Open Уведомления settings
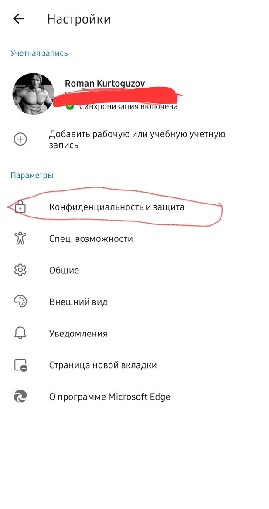 [x=134, y=333]
